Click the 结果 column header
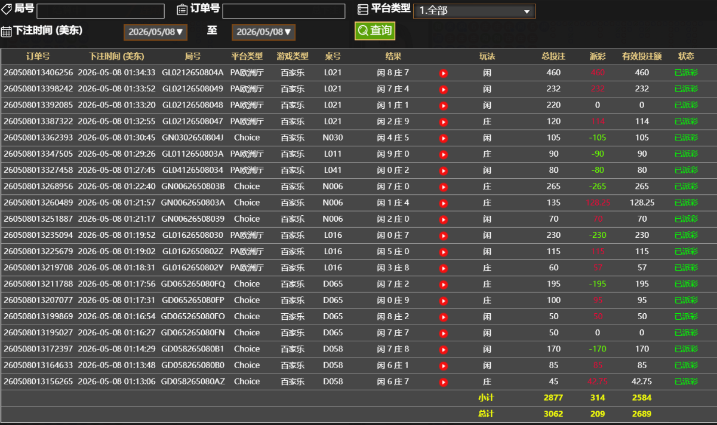Image resolution: width=717 pixels, height=425 pixels. click(393, 56)
